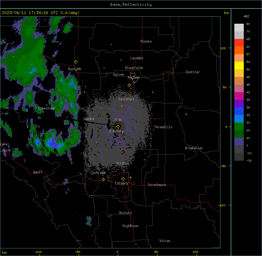262x256 pixels.
Task: Click the km unit label at bottom left
Action: coord(5,252)
